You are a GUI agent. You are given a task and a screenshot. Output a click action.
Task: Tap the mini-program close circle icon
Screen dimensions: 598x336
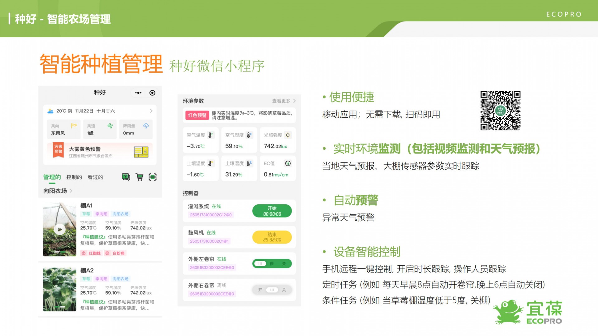(152, 93)
